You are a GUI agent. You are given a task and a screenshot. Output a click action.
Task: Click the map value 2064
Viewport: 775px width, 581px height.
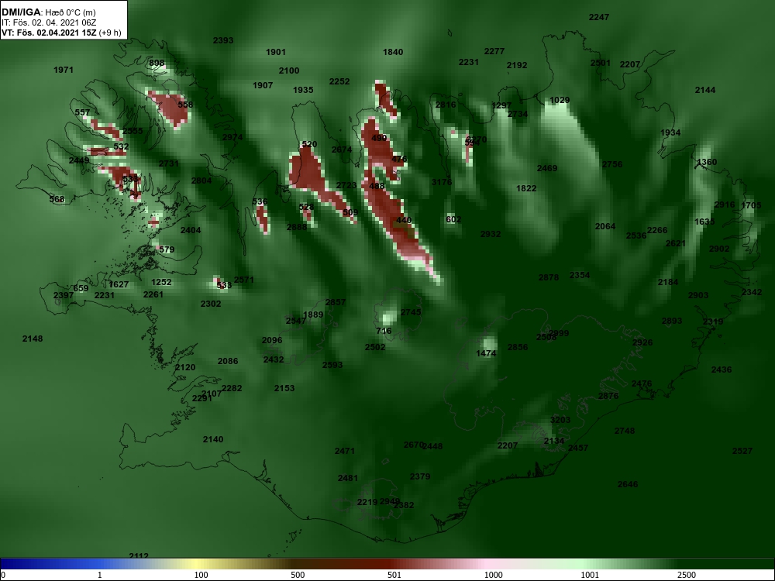tap(605, 226)
